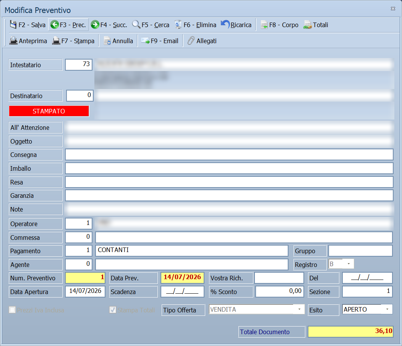The image size is (402, 346).
Task: Click the Intestatario code field 73
Action: (79, 65)
